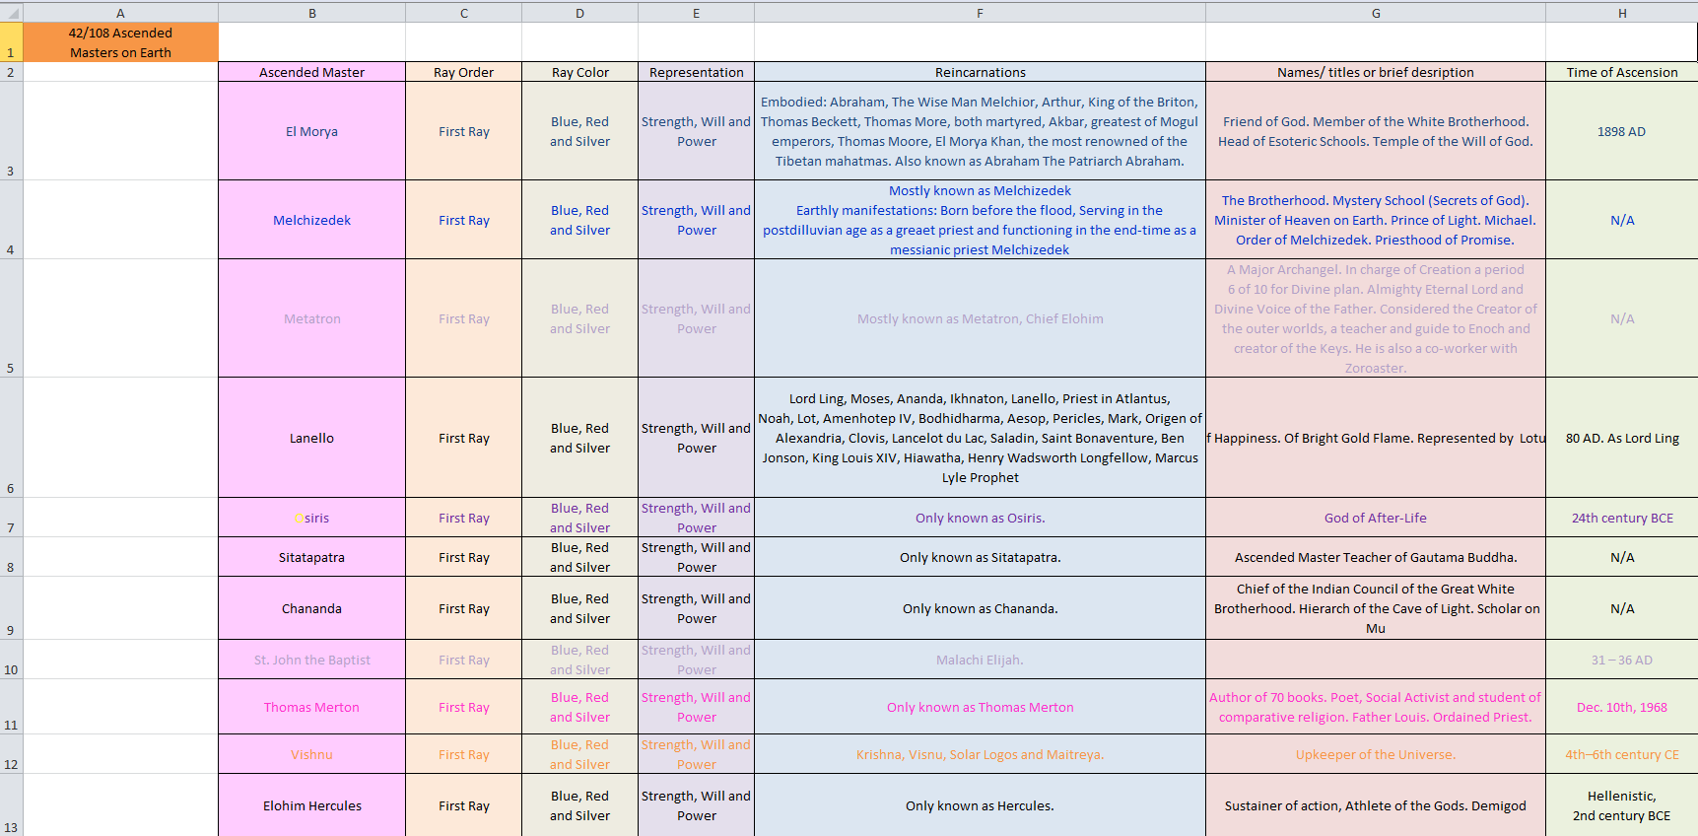Image resolution: width=1698 pixels, height=836 pixels.
Task: Select column F header
Action: 980,13
